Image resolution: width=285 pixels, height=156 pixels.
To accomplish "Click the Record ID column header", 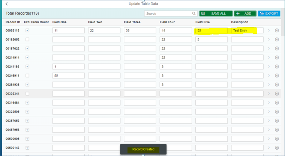I will point(13,22).
